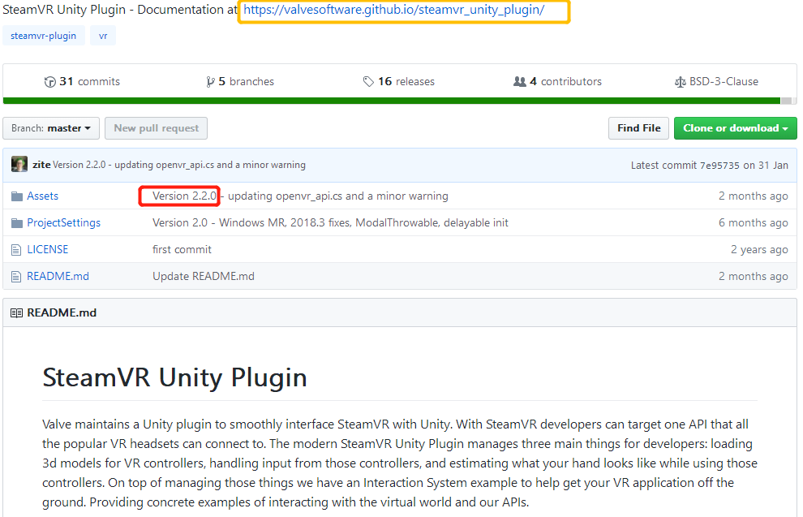Select the vr topic tag

[x=103, y=36]
